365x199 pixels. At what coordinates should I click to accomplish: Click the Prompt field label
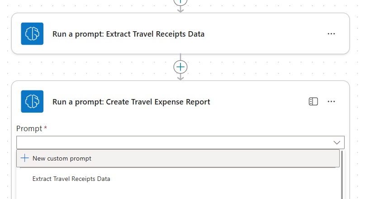pyautogui.click(x=29, y=129)
